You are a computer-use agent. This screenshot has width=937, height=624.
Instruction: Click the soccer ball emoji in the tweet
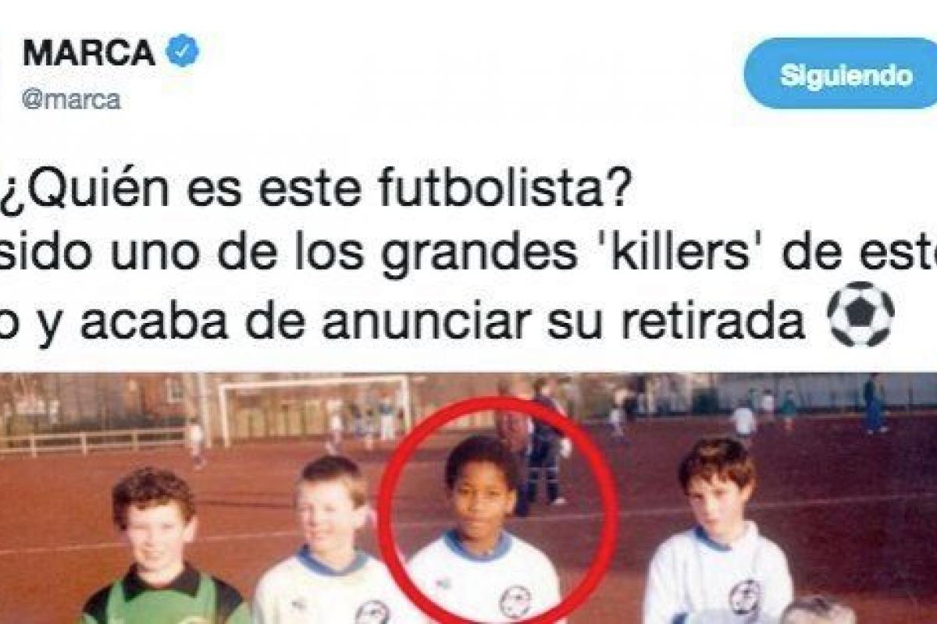861,314
